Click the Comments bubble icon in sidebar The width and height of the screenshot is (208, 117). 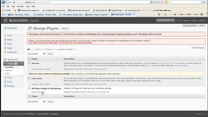tap(5, 52)
